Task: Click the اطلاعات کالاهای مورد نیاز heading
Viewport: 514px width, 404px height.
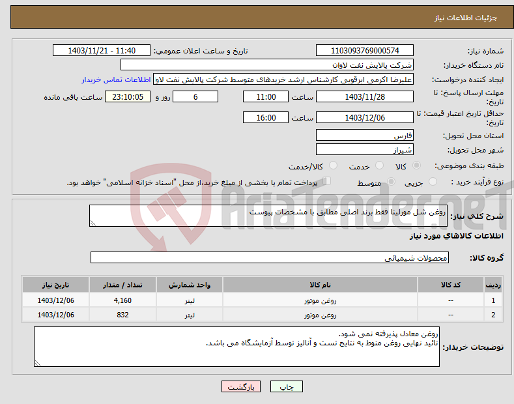Action: pyautogui.click(x=456, y=236)
